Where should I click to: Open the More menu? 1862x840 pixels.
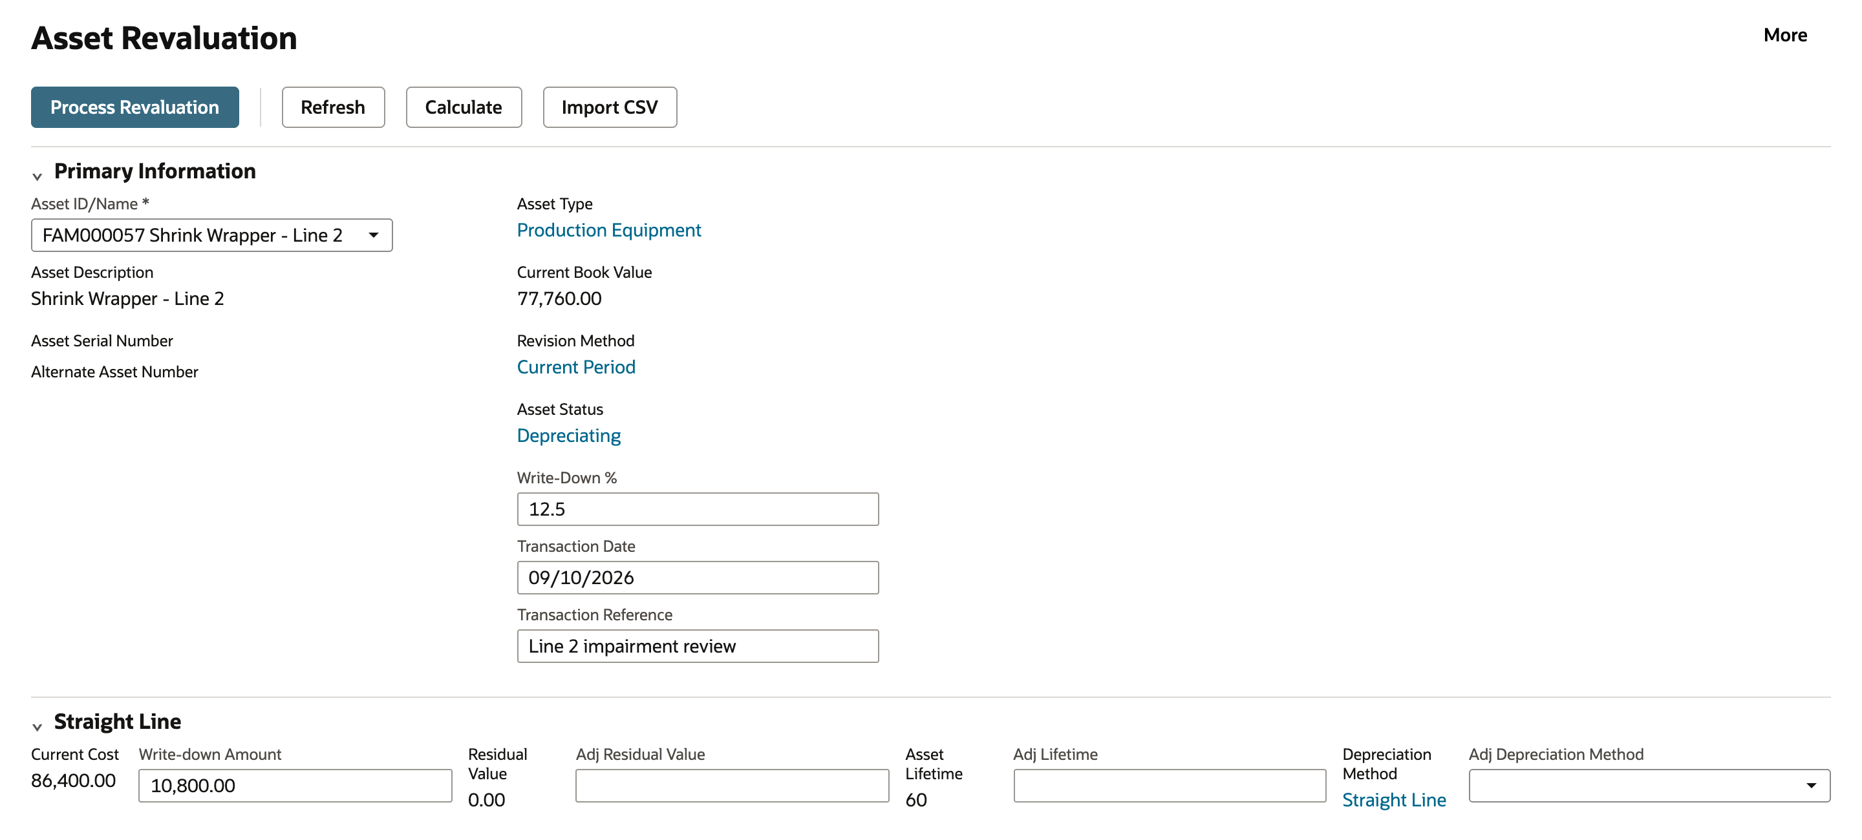pyautogui.click(x=1784, y=35)
